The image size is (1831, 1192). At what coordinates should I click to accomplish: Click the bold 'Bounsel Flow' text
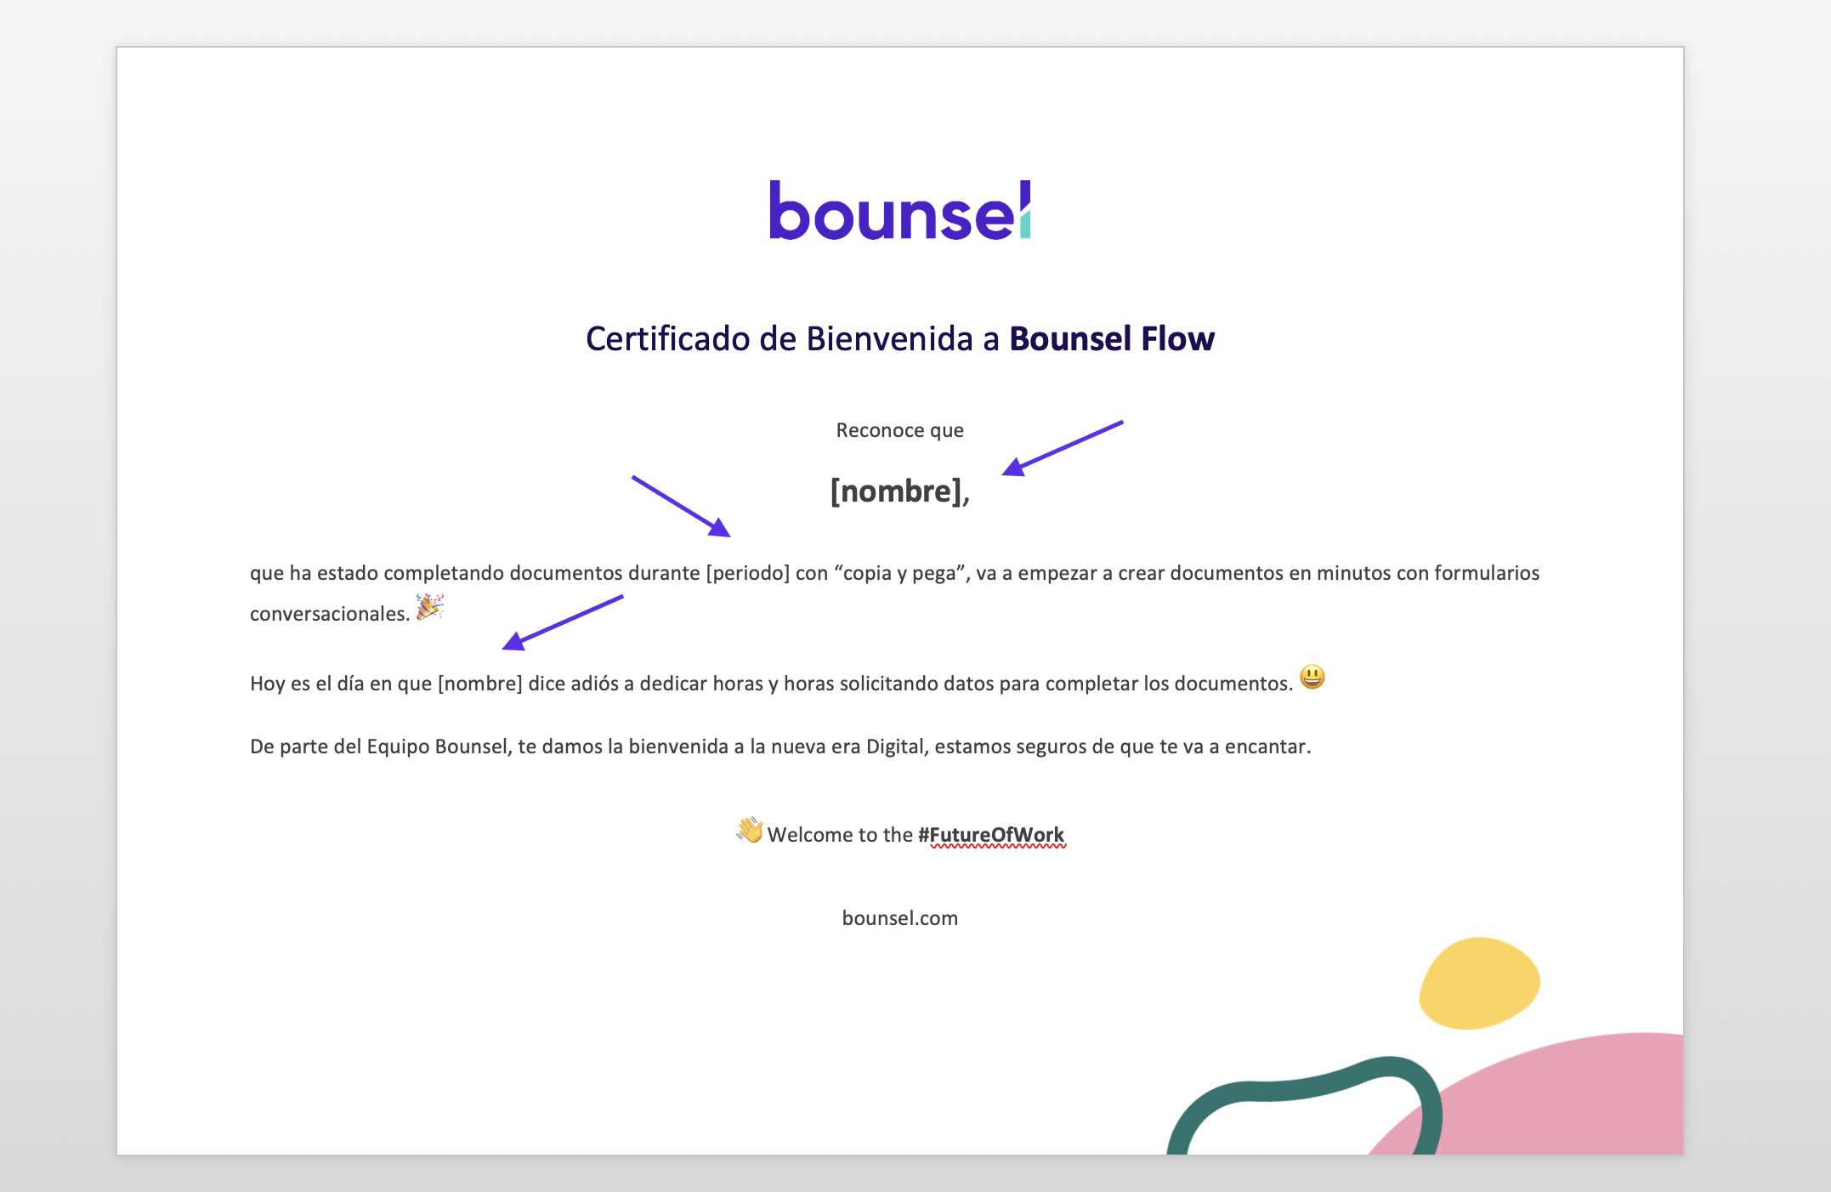1112,338
